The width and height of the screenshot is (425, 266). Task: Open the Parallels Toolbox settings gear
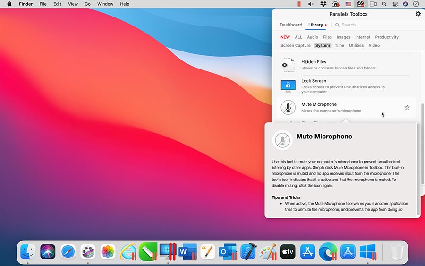click(418, 14)
